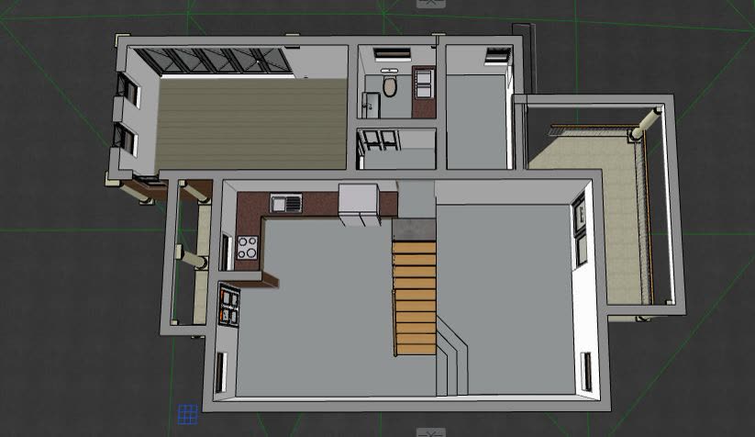Click the gray handle at the top edge
755x437 pixels.
pyautogui.click(x=431, y=4)
